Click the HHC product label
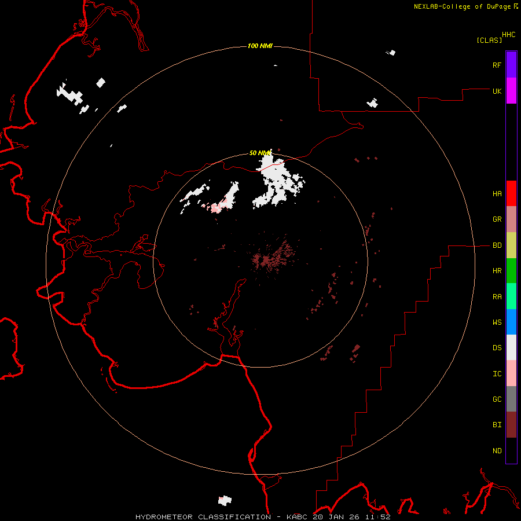Screen dimensions: 521x521 [x=508, y=35]
